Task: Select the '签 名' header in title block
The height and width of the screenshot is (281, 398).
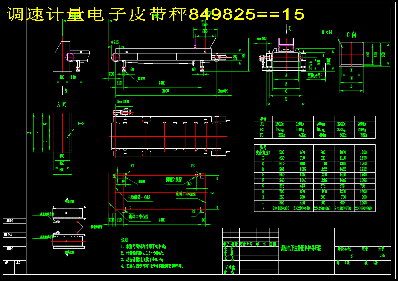Action: tap(261, 244)
